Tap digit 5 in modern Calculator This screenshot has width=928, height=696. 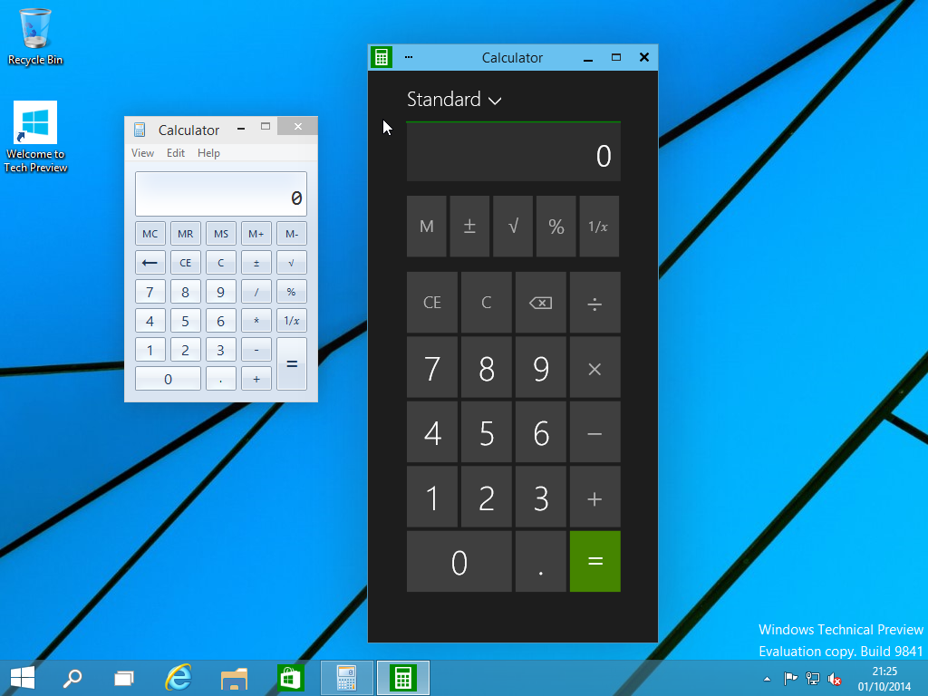click(487, 432)
